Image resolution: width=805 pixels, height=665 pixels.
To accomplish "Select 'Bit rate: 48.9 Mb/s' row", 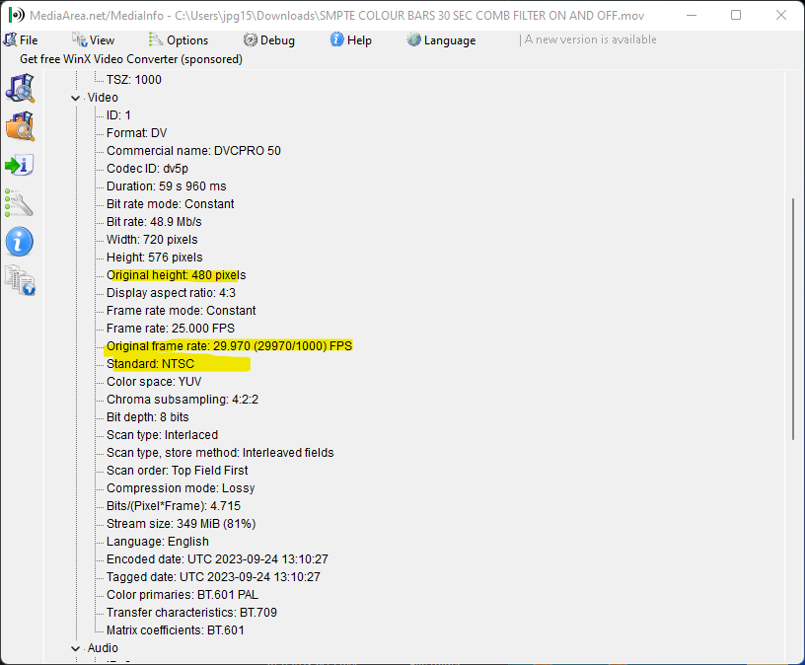I will point(154,222).
